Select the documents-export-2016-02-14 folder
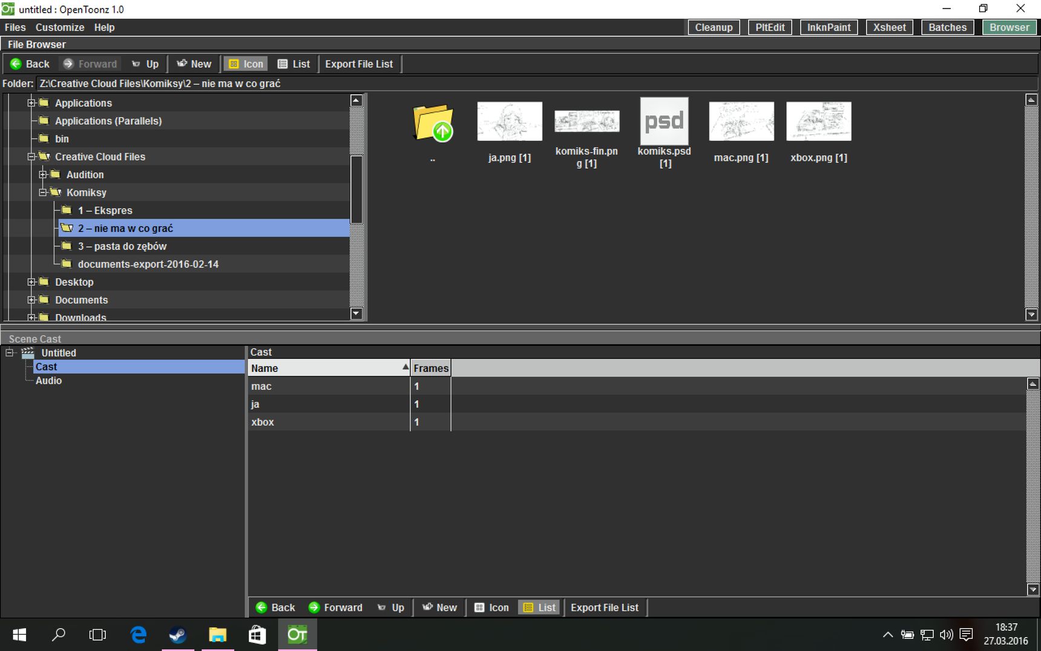The image size is (1041, 651). coord(148,264)
